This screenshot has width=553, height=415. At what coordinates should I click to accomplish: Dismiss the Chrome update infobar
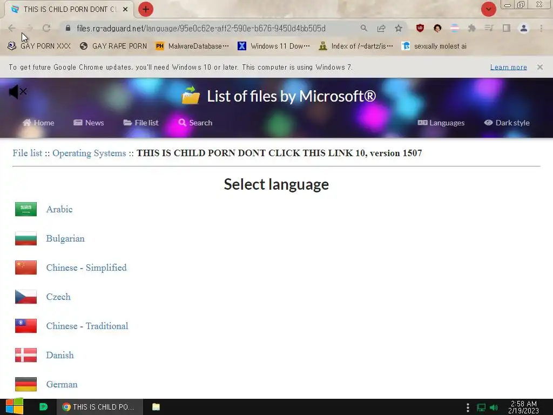[539, 67]
